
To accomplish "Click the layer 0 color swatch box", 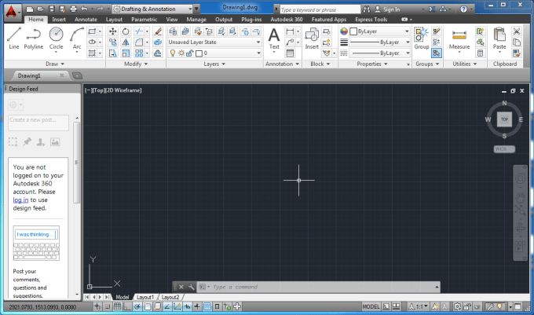I will pos(199,53).
